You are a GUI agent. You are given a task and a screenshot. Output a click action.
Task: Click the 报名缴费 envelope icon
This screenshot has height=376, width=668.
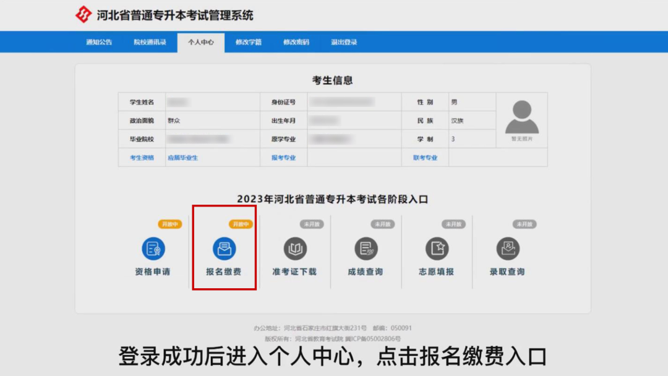coord(224,249)
